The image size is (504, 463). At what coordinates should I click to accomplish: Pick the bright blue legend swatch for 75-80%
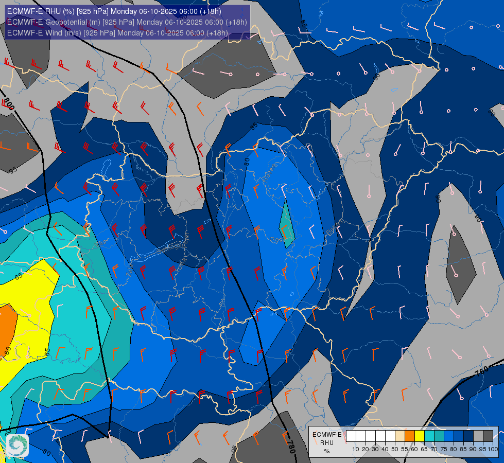(x=449, y=436)
